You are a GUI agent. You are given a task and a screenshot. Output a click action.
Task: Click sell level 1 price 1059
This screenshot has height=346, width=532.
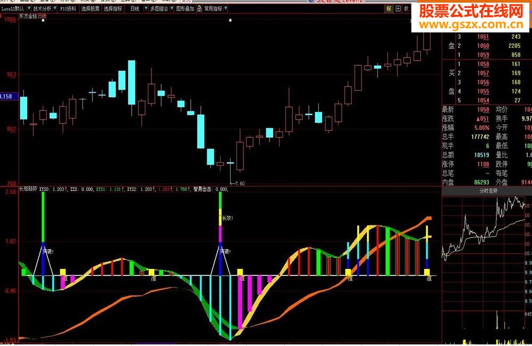483,55
